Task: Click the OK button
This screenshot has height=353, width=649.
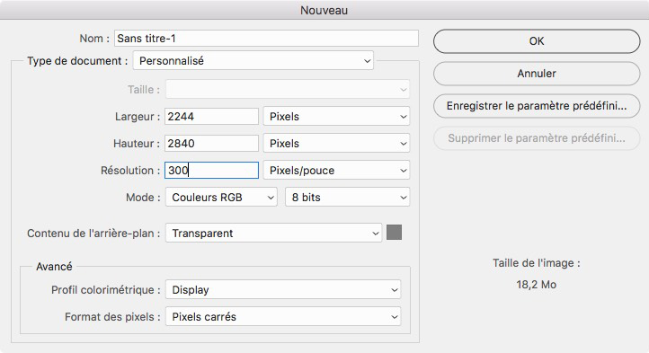Action: pos(537,41)
